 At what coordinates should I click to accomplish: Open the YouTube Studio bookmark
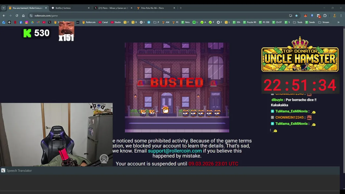click(x=116, y=22)
